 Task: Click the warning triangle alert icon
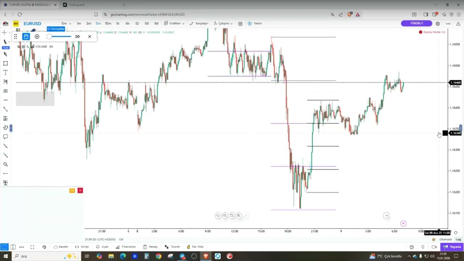click(x=458, y=24)
